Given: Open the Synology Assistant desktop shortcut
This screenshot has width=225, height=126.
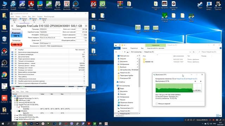Looking at the screenshot, I should [13, 6].
